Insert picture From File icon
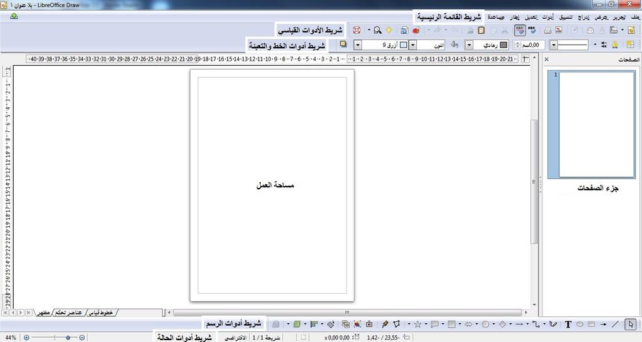Image resolution: width=642 pixels, height=342 pixels. pos(357,324)
